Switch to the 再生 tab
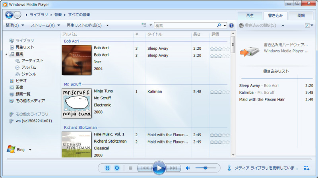This screenshot has width=318, height=178. point(250,15)
